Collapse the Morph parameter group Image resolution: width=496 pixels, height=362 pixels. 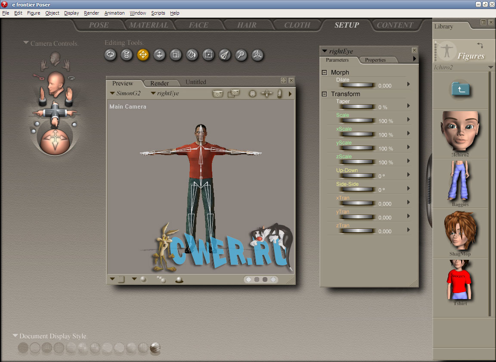[325, 72]
